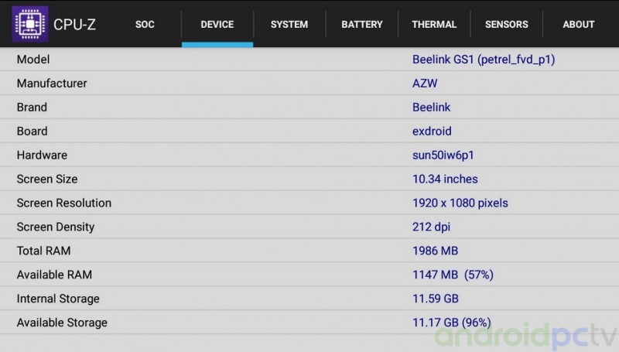Select the Manufacturer row label
Screen dimensions: 619x352
coord(52,84)
